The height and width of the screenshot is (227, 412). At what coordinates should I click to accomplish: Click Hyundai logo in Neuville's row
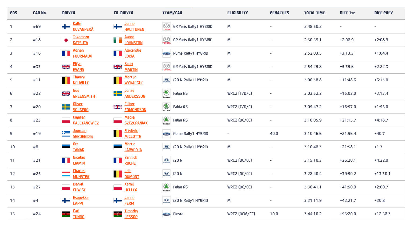[166, 80]
